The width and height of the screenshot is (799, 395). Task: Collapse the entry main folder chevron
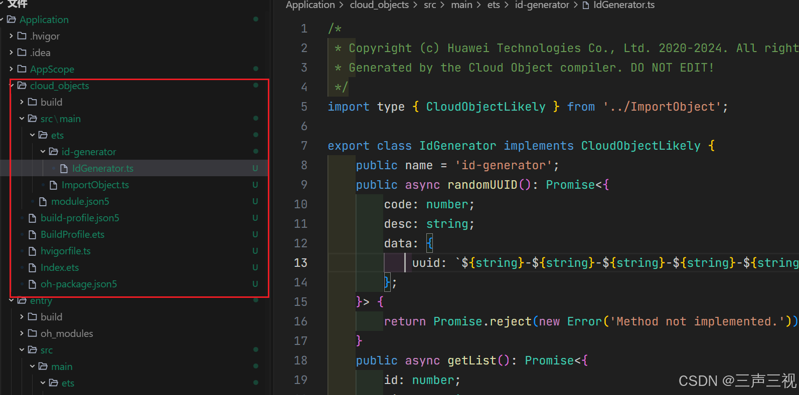click(x=32, y=366)
